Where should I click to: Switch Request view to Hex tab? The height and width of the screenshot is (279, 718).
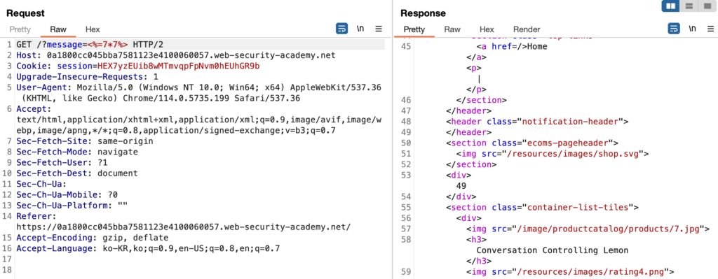point(93,29)
